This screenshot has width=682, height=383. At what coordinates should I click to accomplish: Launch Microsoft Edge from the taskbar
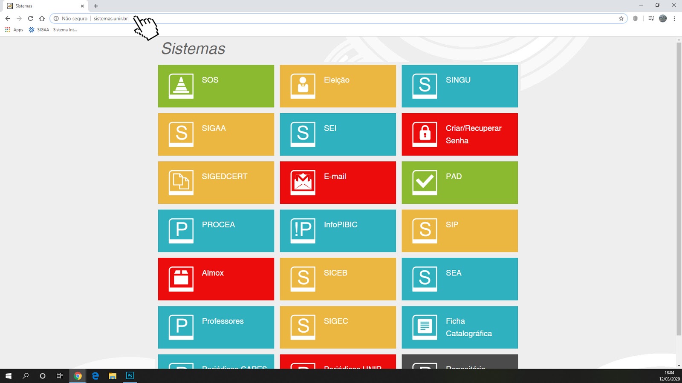95,376
